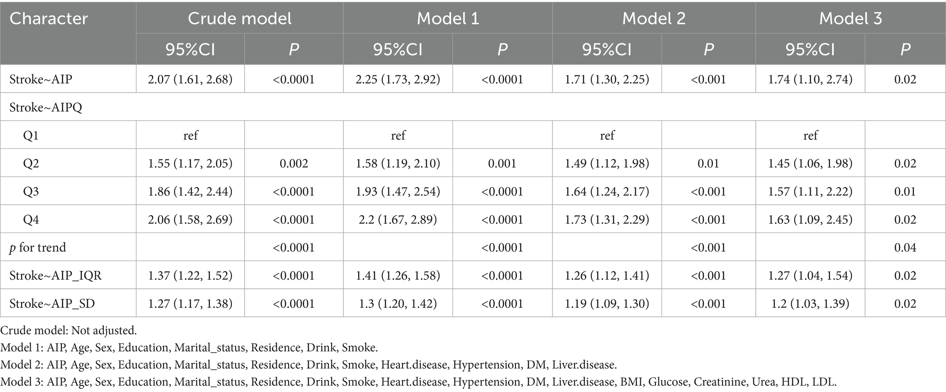This screenshot has width=946, height=392.
Task: Click the Model 3 header cell
Action: pos(850,18)
